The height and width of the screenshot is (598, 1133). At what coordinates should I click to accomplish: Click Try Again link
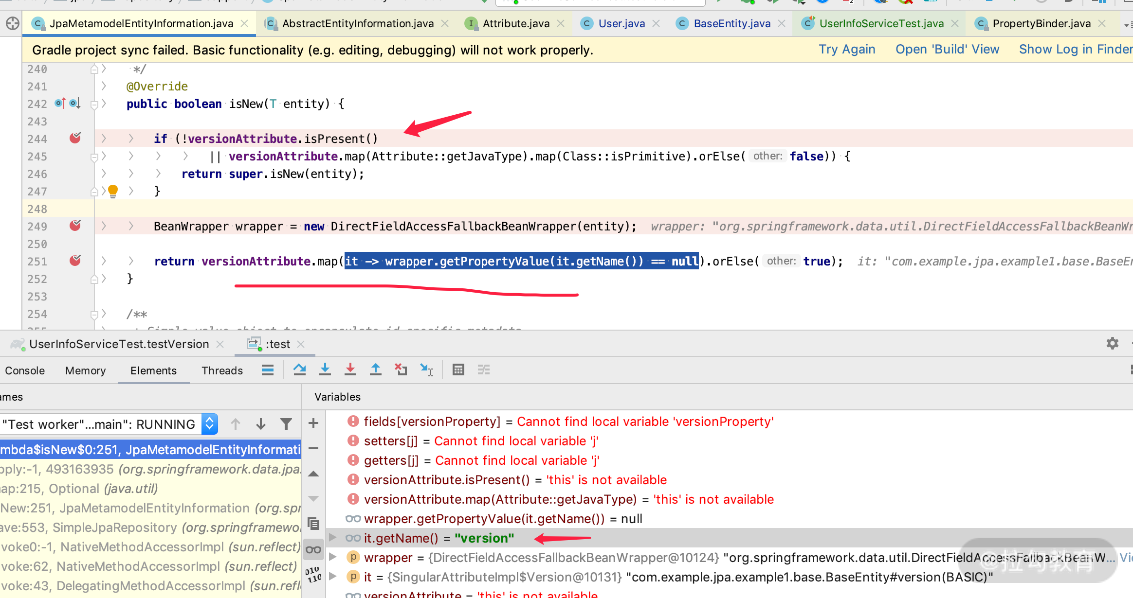point(847,50)
